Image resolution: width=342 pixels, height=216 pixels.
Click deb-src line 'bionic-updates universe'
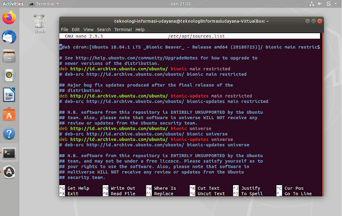[154, 145]
